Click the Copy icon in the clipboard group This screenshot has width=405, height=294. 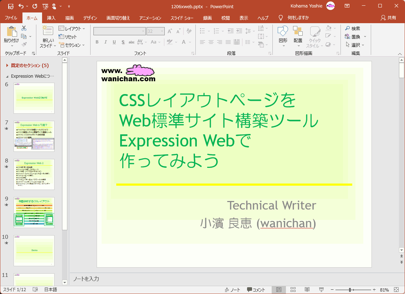[x=24, y=36]
